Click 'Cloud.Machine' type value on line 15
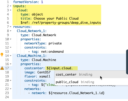Image resolution: width=128 pixels, height=101 pixels. [44, 60]
